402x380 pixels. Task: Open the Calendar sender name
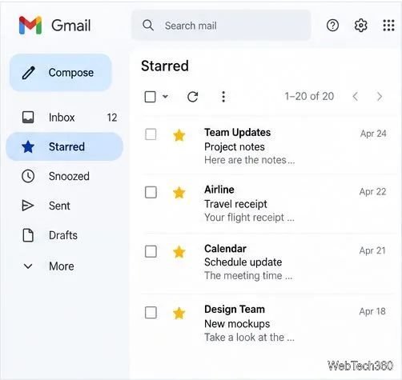[x=225, y=249]
